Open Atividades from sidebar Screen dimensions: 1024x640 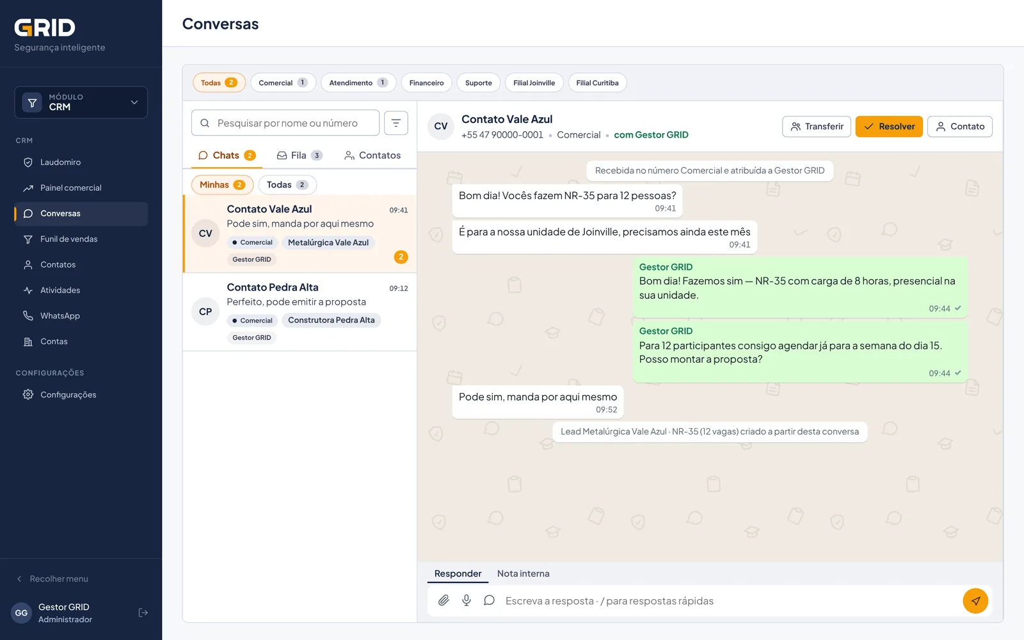point(81,291)
